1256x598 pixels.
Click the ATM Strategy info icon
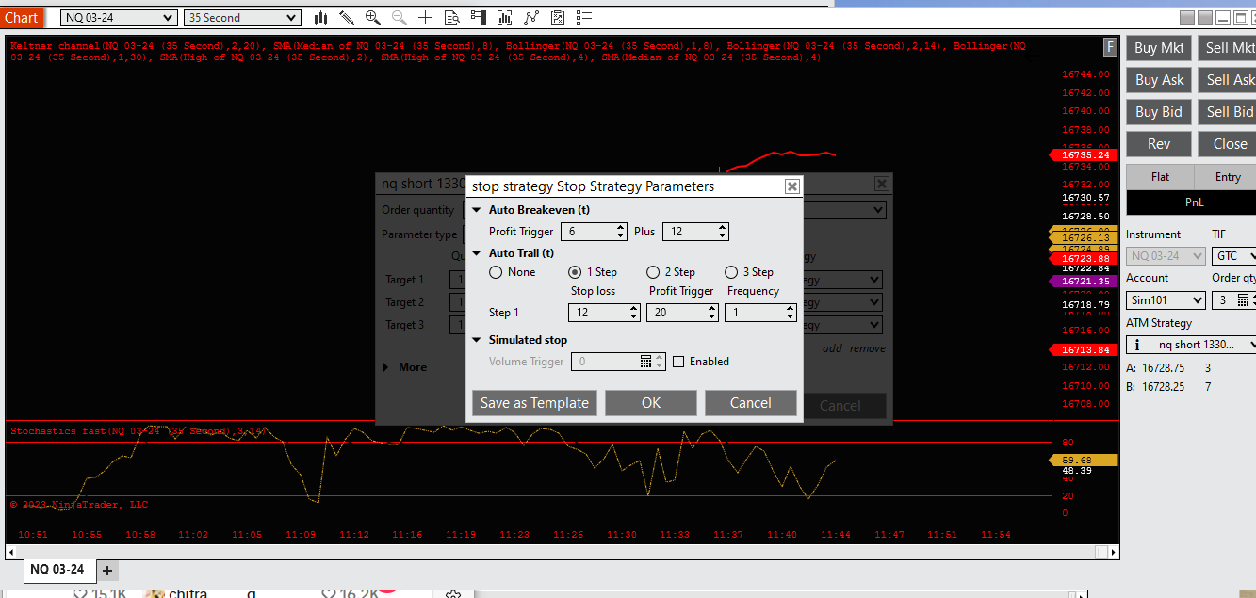point(1135,346)
